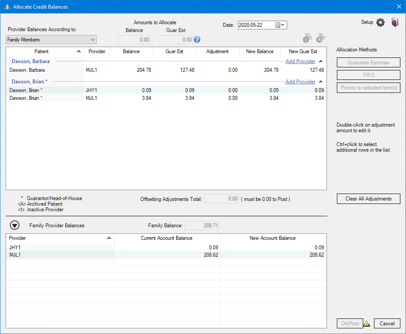Click the archived patient checklist icon
Screen dimensions: 406x334
320,38
